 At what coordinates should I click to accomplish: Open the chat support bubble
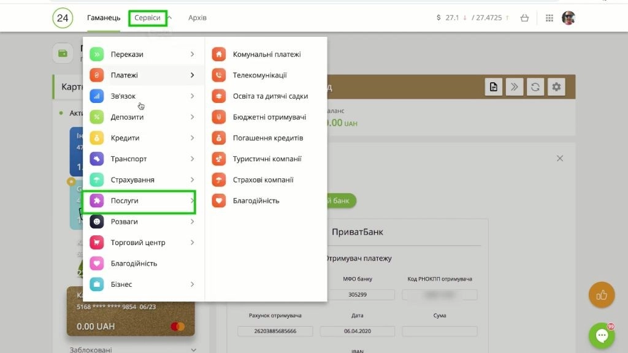[602, 335]
